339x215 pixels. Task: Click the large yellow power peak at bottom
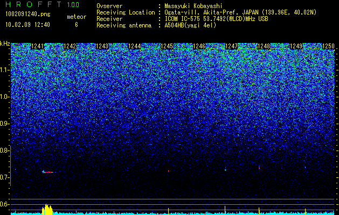47,210
